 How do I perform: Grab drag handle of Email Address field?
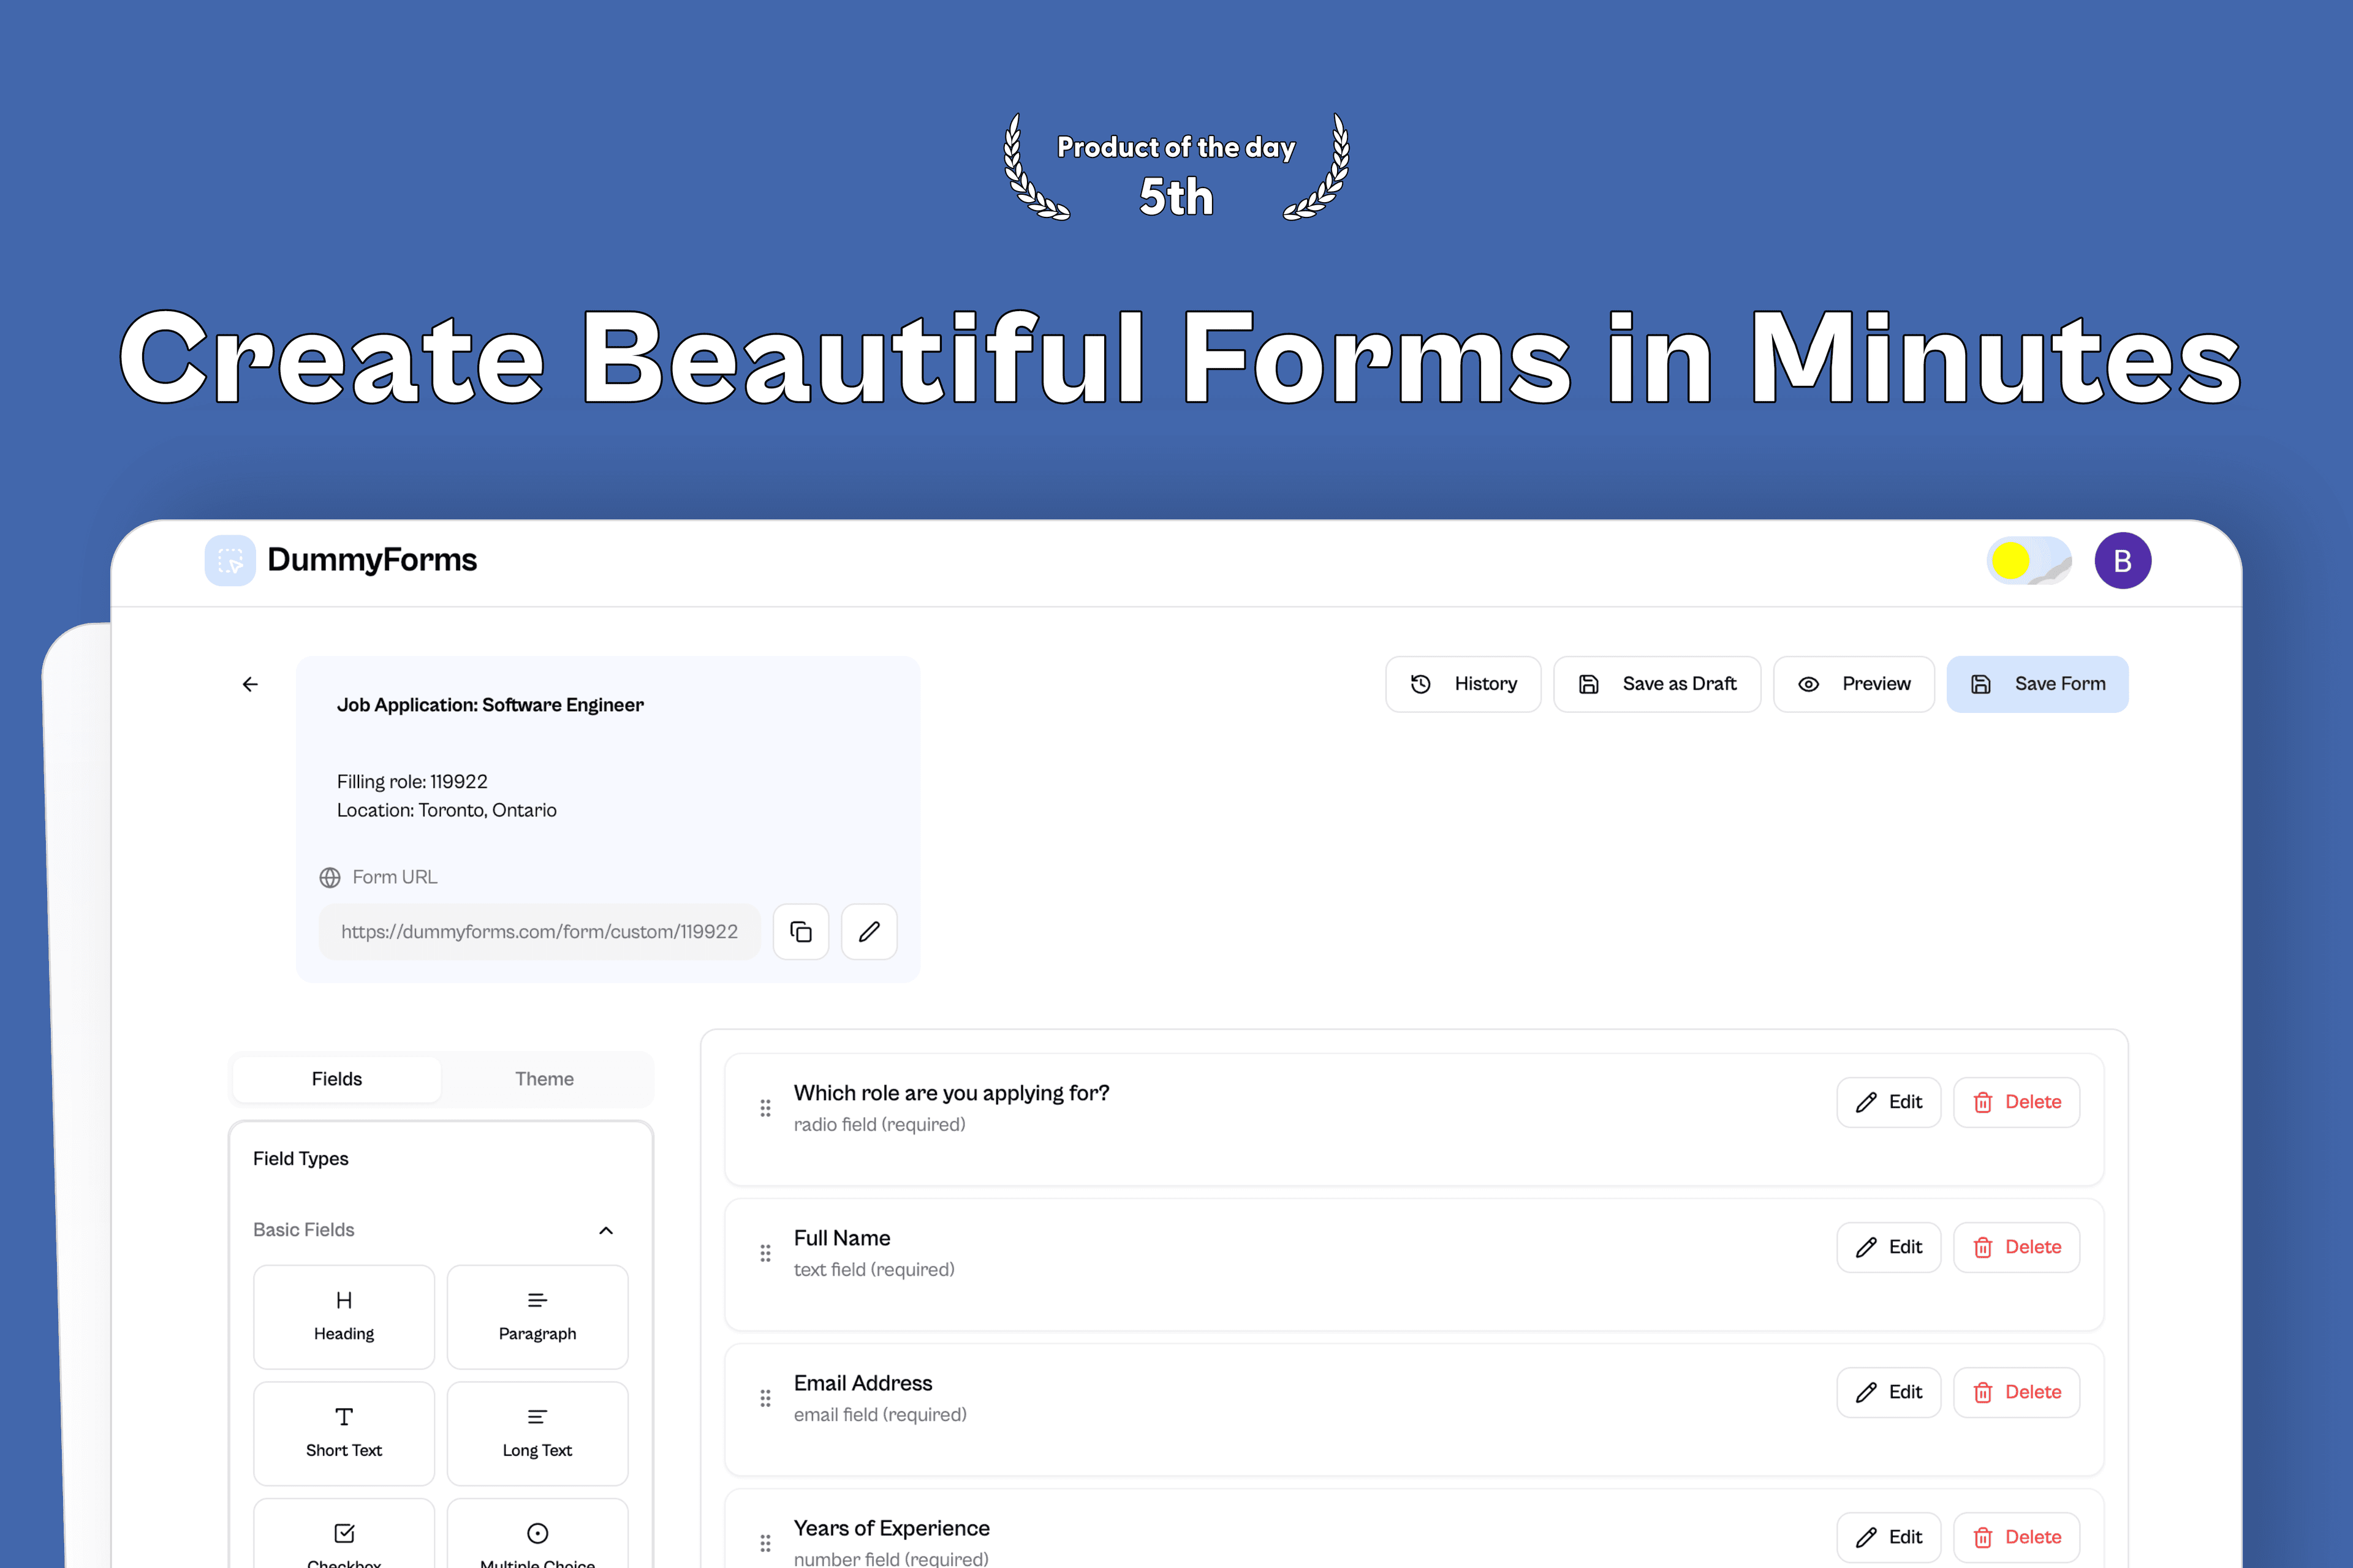[765, 1398]
